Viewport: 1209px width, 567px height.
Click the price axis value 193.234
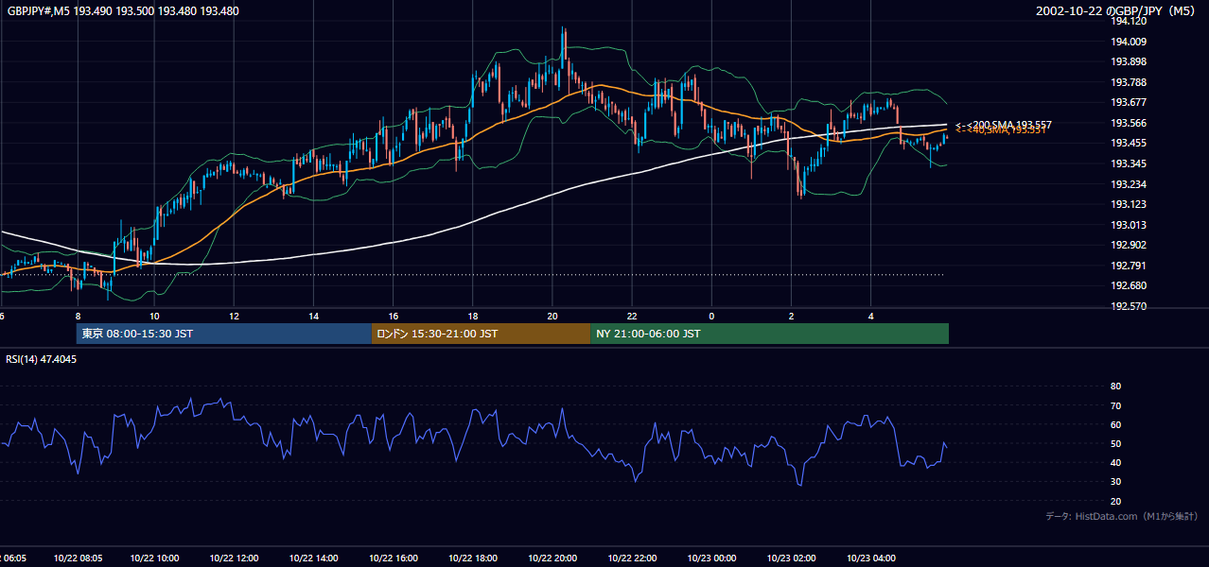pyautogui.click(x=1130, y=184)
